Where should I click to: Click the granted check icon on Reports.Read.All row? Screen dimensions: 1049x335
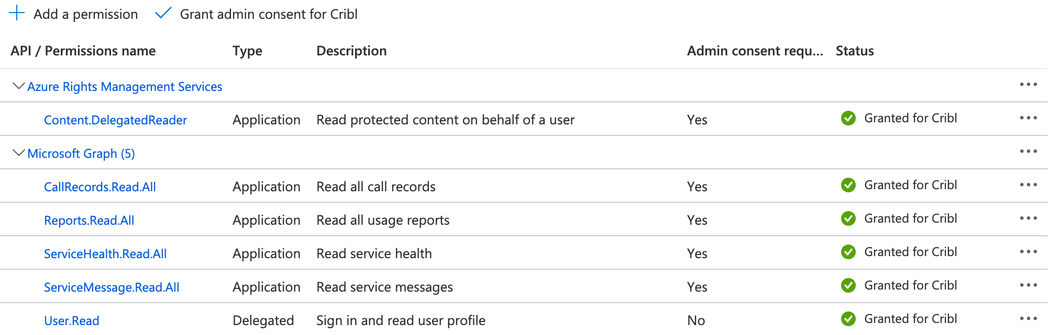[848, 218]
